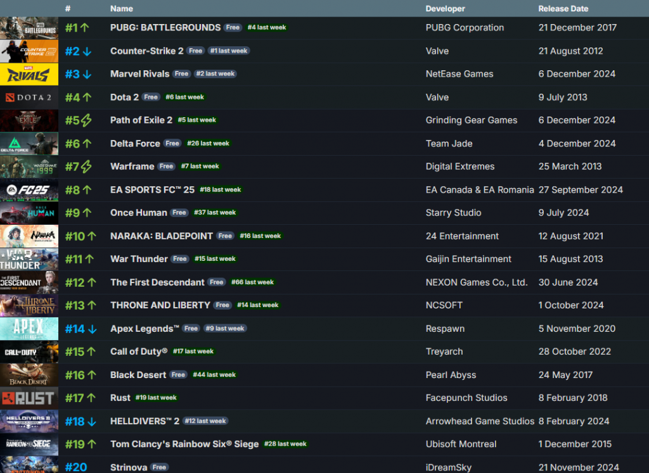Click the up arrow beside rank #1

pos(85,28)
